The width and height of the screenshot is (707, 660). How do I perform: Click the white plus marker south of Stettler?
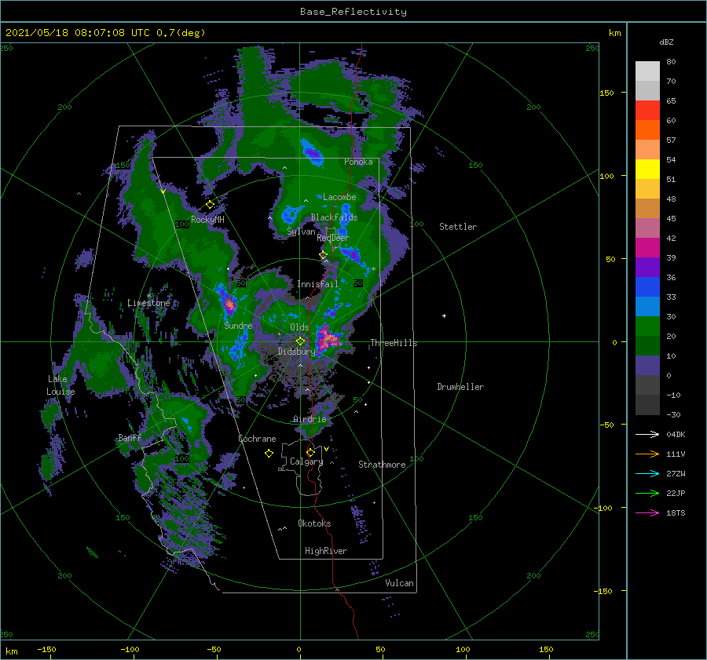444,315
